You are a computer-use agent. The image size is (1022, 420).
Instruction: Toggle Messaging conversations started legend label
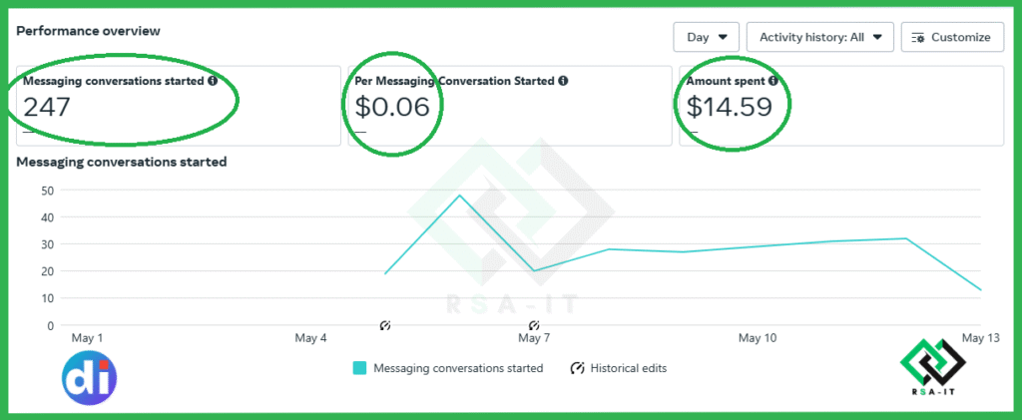pyautogui.click(x=458, y=368)
